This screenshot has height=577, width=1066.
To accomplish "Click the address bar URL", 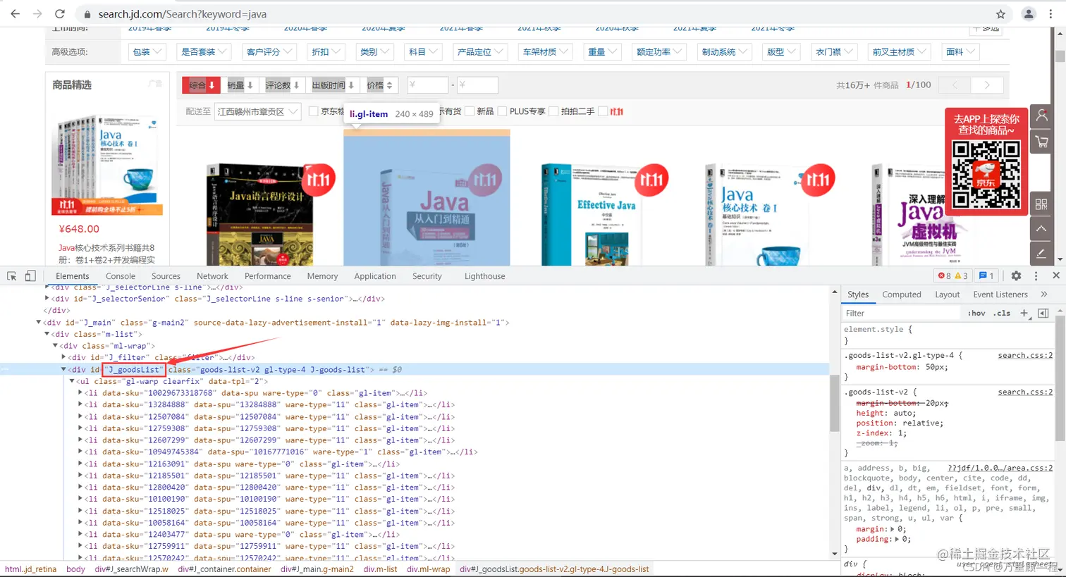I will [x=183, y=14].
